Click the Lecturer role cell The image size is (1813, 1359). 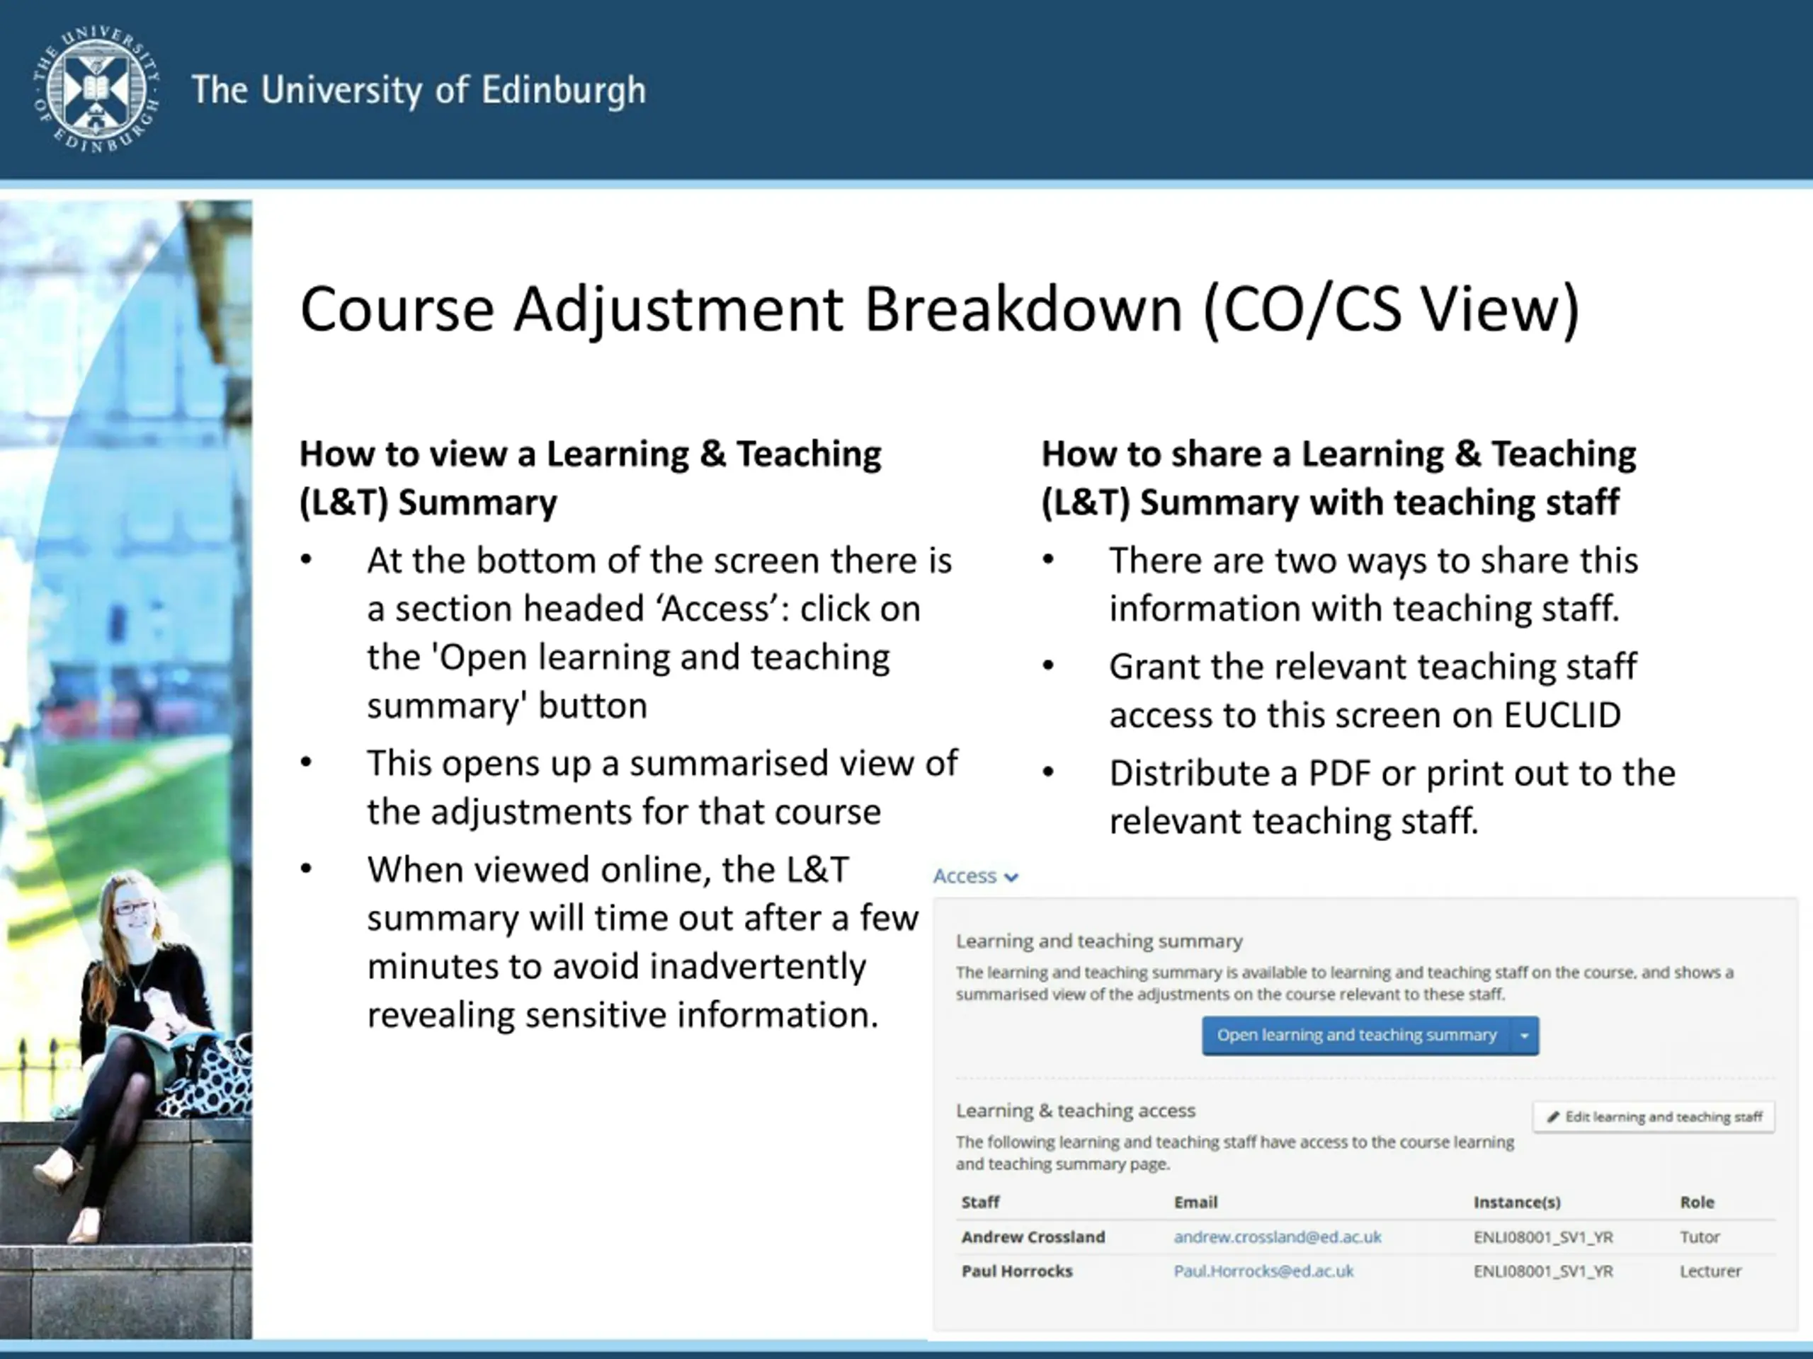(x=1710, y=1271)
